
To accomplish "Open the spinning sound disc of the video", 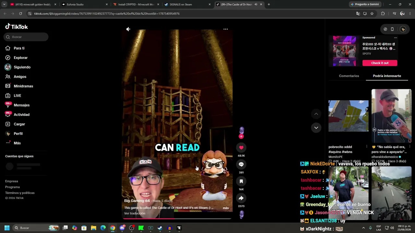I will 242,214.
